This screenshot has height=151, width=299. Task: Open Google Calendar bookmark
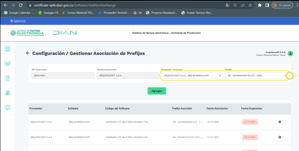click(19, 13)
